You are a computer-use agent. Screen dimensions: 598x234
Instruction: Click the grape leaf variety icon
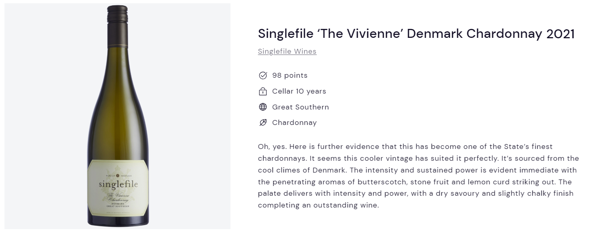[x=263, y=122]
